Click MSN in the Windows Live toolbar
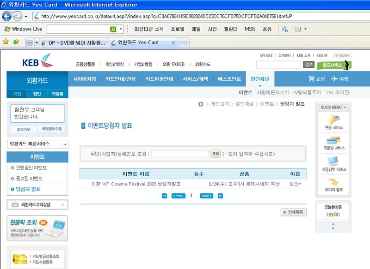This screenshot has width=370, height=269. tap(250, 29)
